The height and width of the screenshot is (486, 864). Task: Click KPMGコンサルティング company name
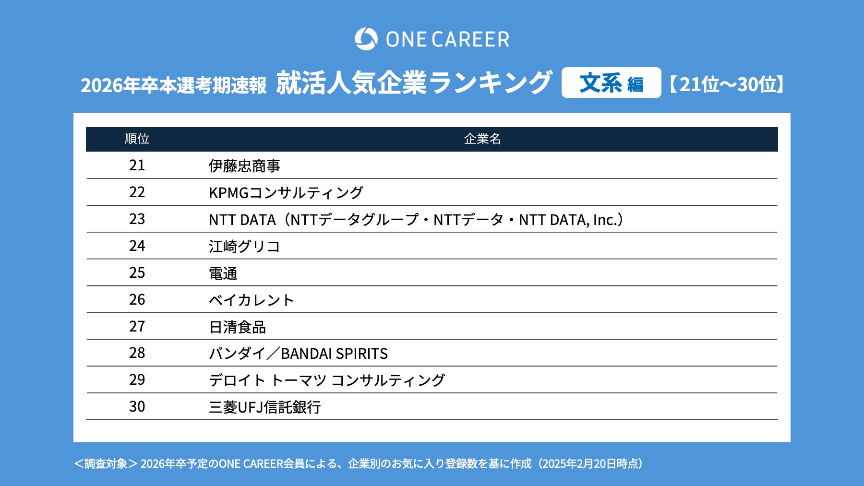[x=286, y=193]
